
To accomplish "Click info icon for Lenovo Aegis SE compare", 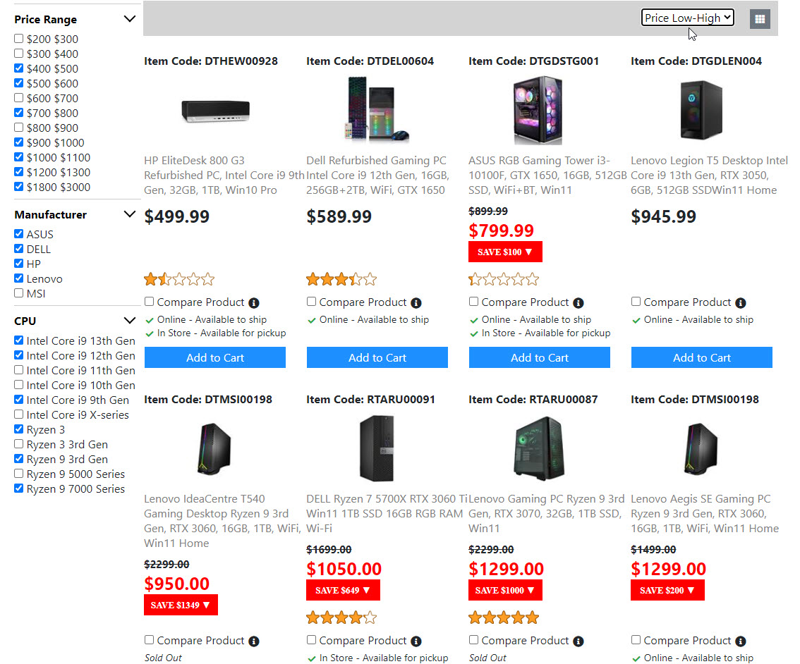I will [741, 641].
